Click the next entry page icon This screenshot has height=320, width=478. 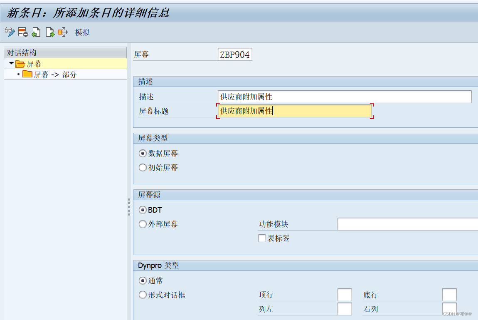tap(50, 32)
